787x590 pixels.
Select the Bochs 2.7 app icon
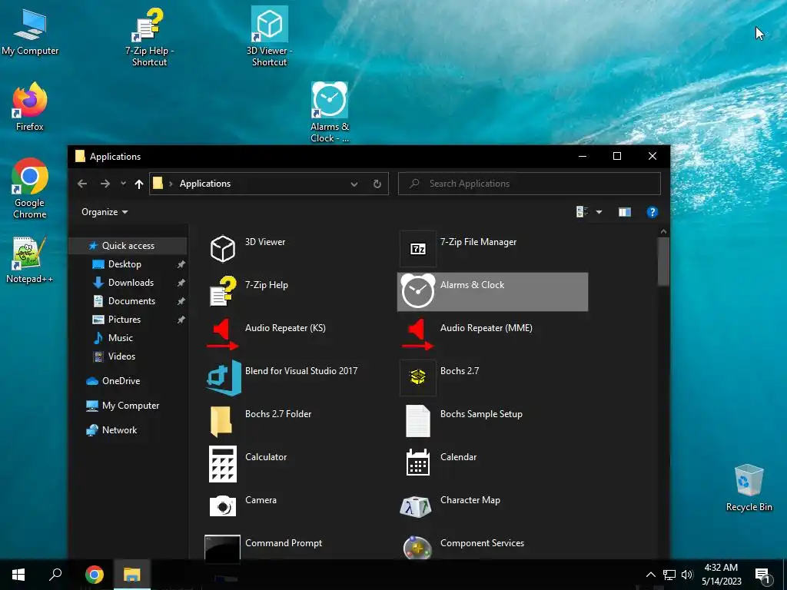pos(417,378)
